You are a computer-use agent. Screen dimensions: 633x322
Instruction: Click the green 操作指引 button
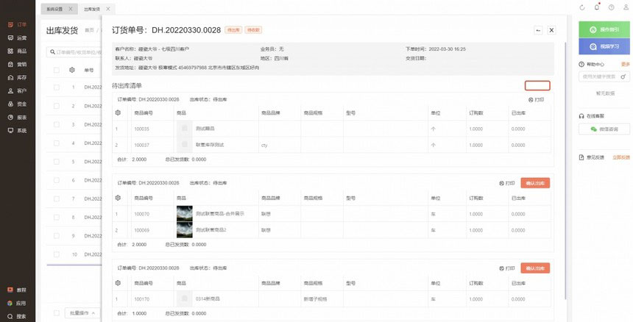(x=604, y=29)
